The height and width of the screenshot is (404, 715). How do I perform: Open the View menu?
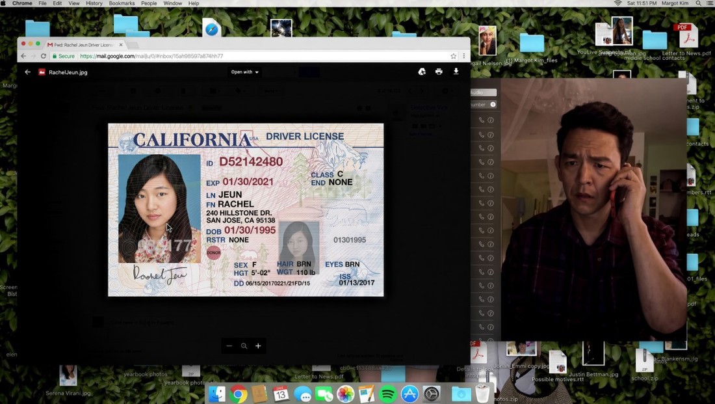pos(74,3)
